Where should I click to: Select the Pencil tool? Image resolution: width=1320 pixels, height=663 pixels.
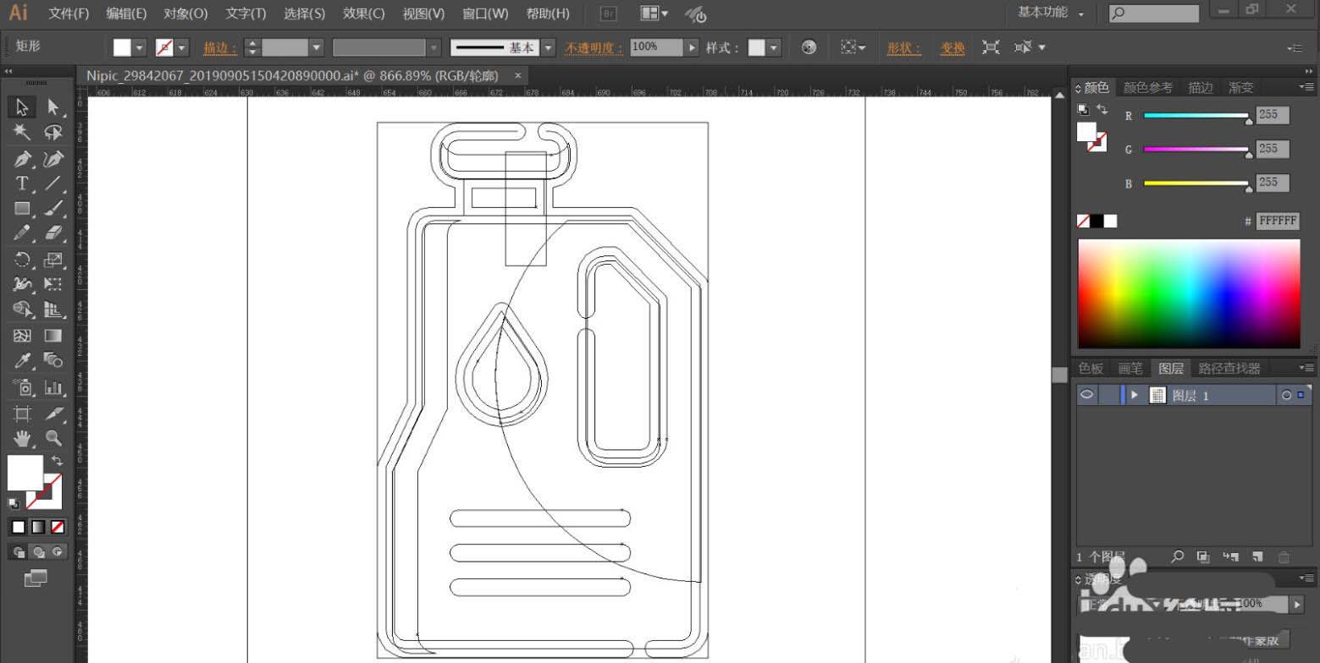[x=22, y=233]
